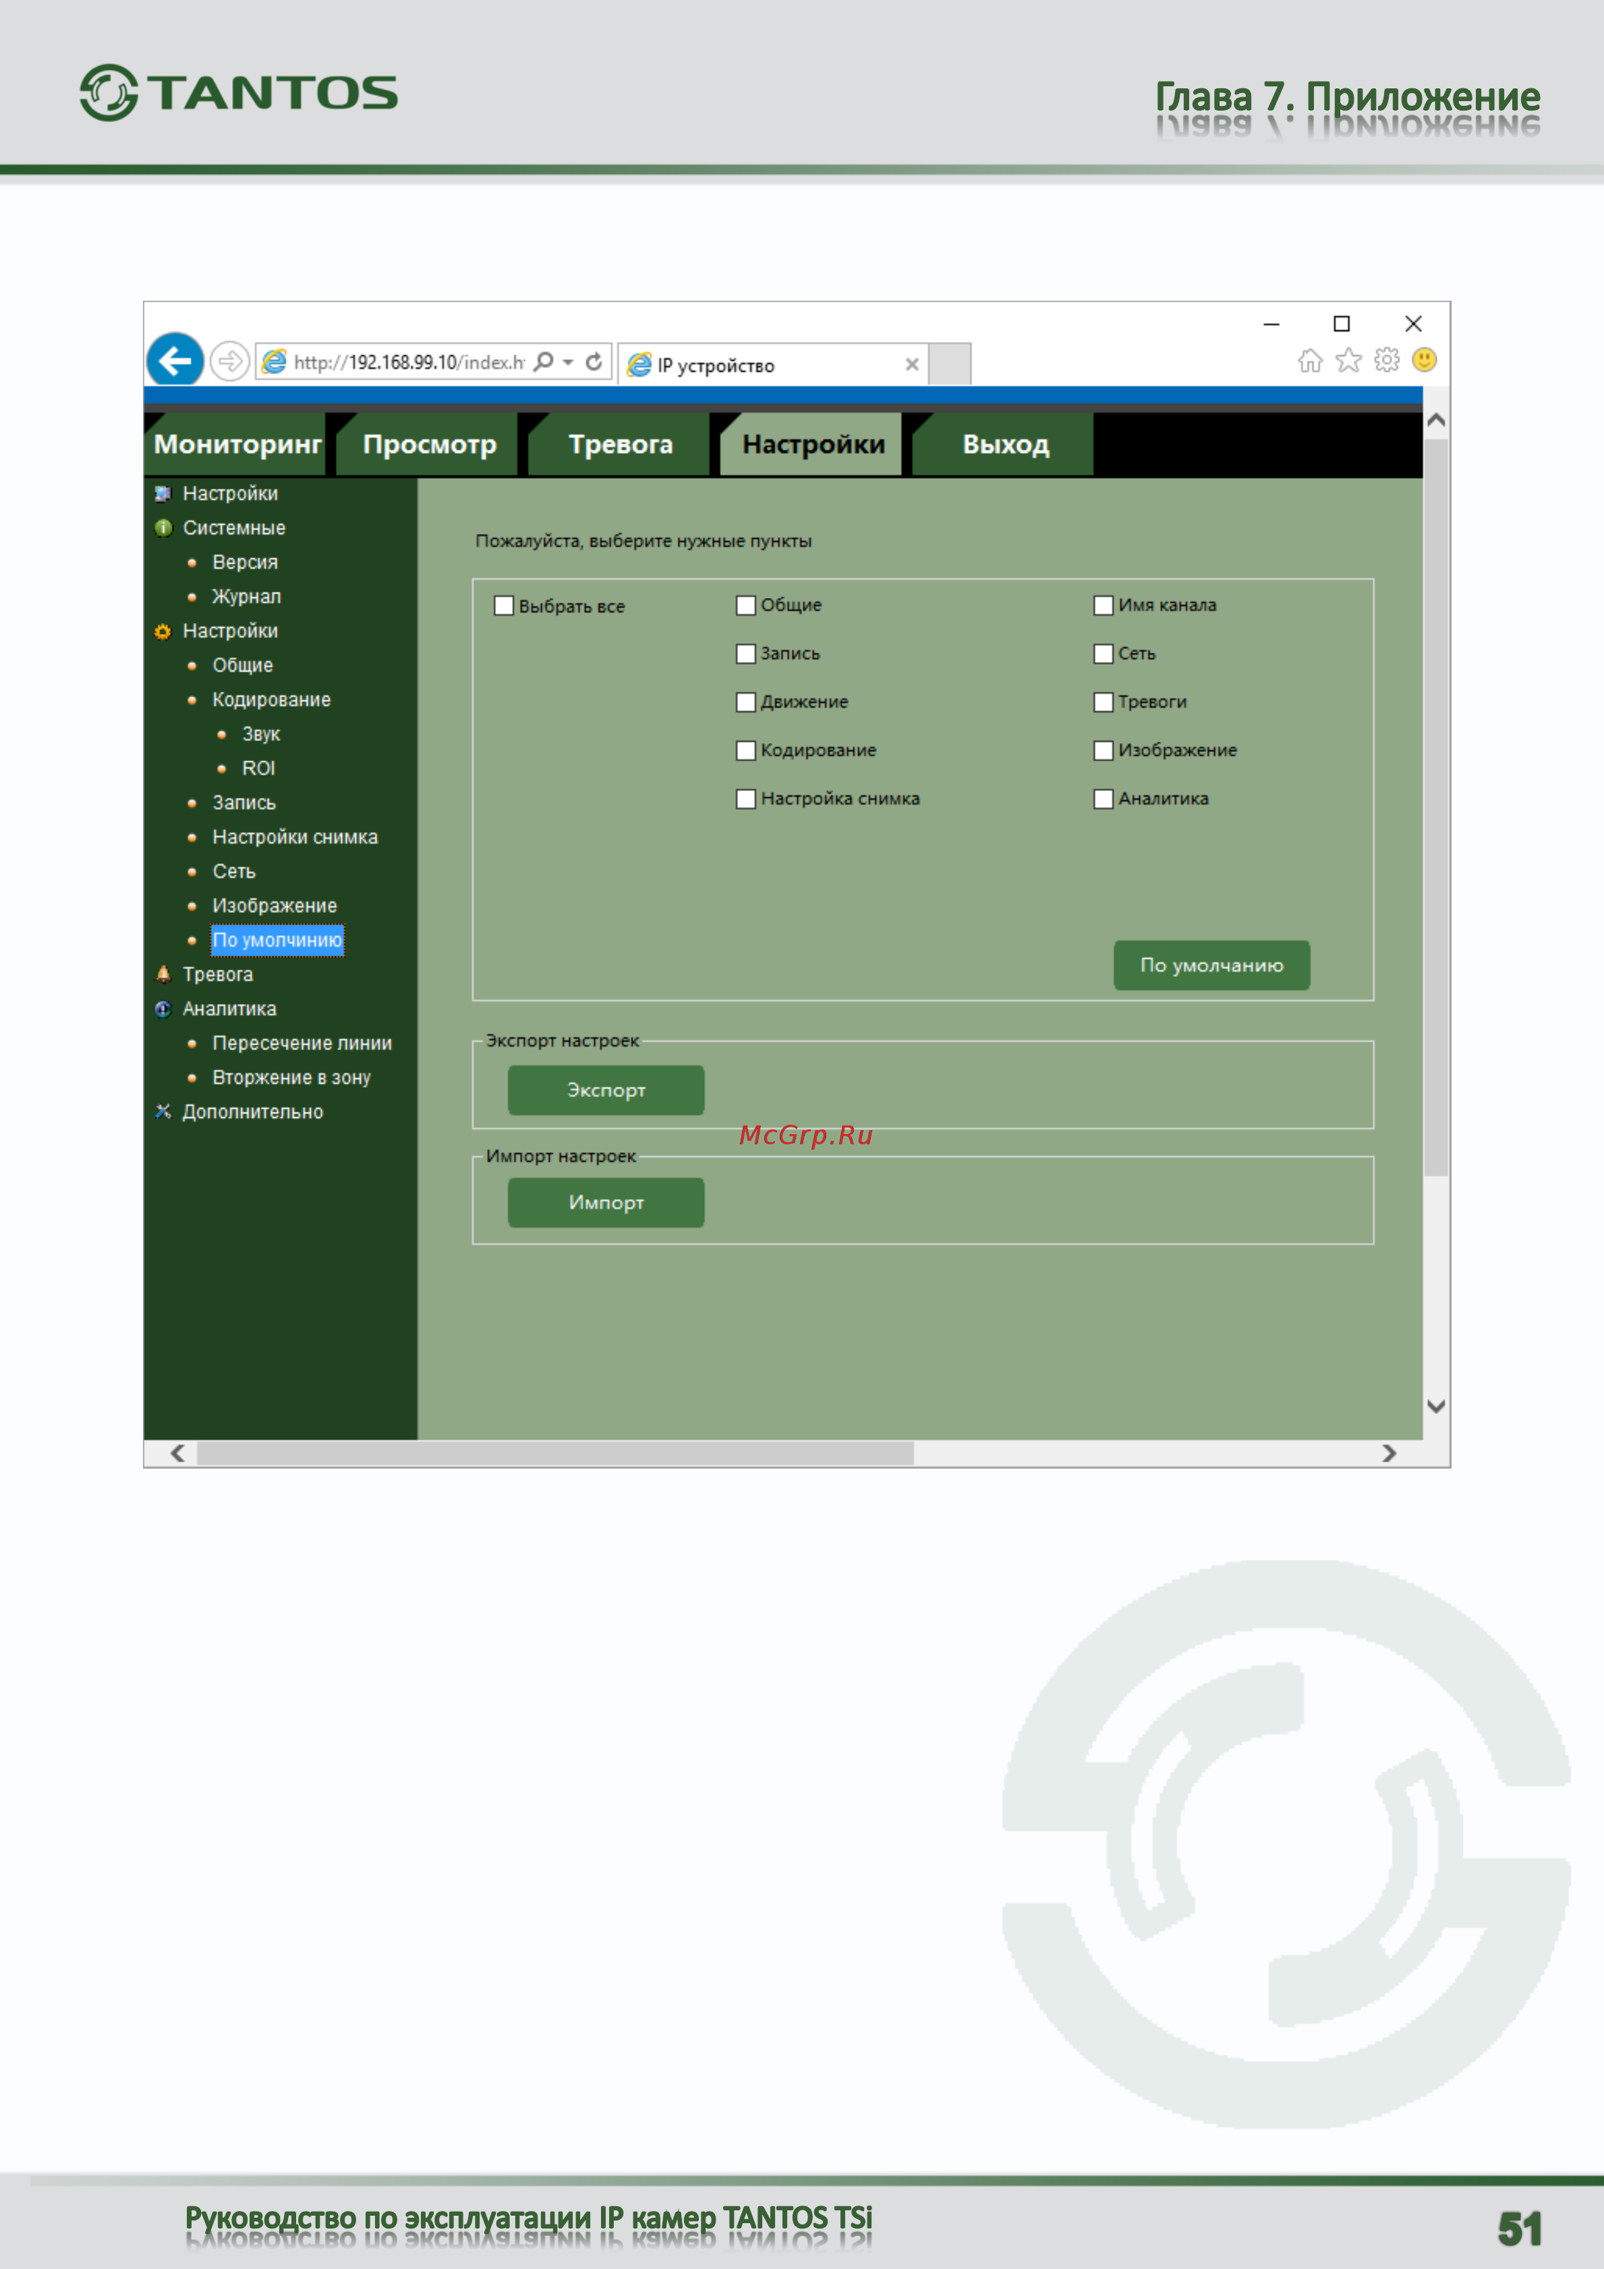Check the Тревоги checkbox

coord(1104,703)
